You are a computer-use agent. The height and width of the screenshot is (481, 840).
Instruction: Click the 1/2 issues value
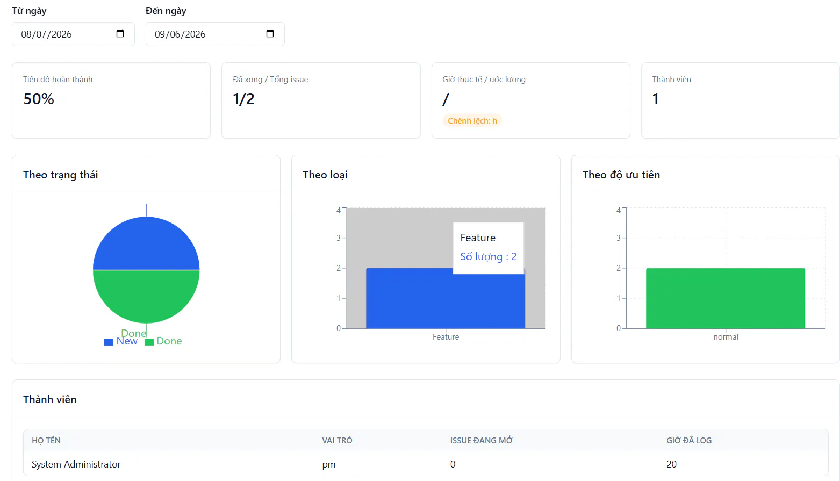(243, 99)
